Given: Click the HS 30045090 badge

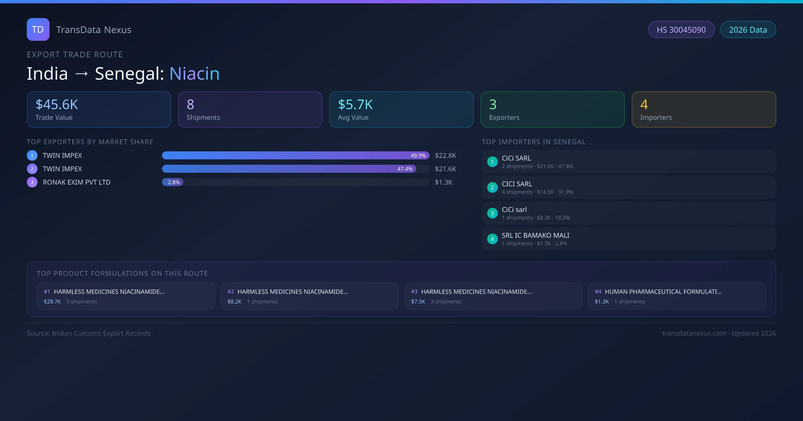Looking at the screenshot, I should click(x=681, y=30).
